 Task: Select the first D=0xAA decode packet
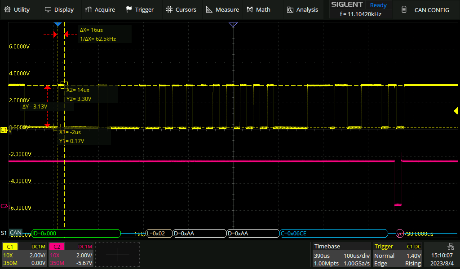pyautogui.click(x=199, y=233)
